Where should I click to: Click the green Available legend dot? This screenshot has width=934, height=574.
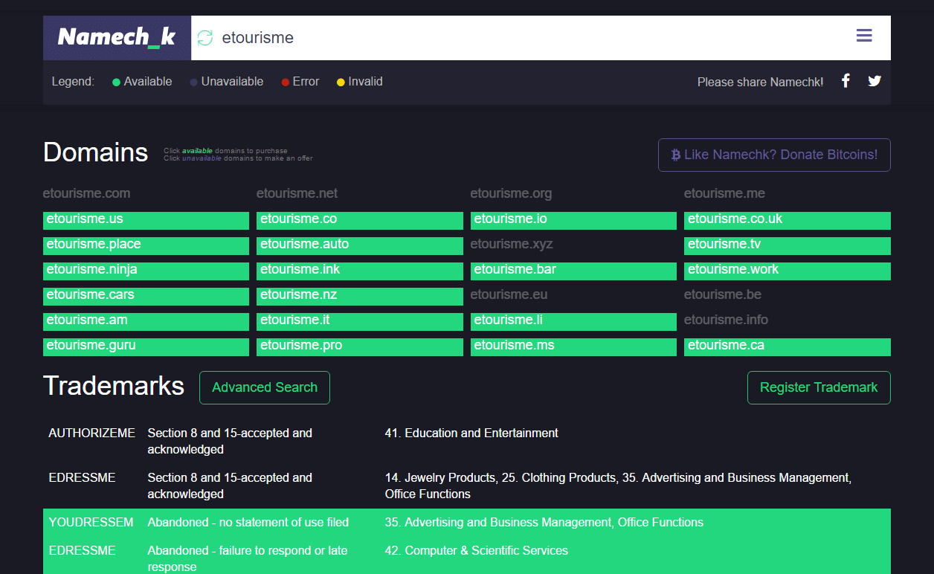(x=116, y=82)
